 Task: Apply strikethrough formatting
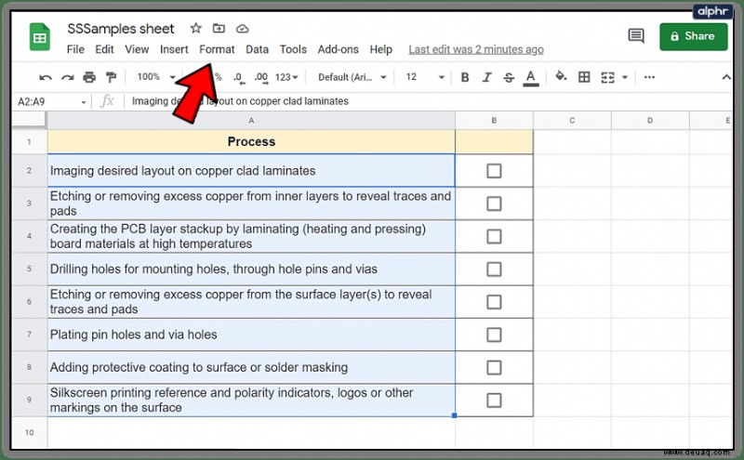tap(509, 77)
